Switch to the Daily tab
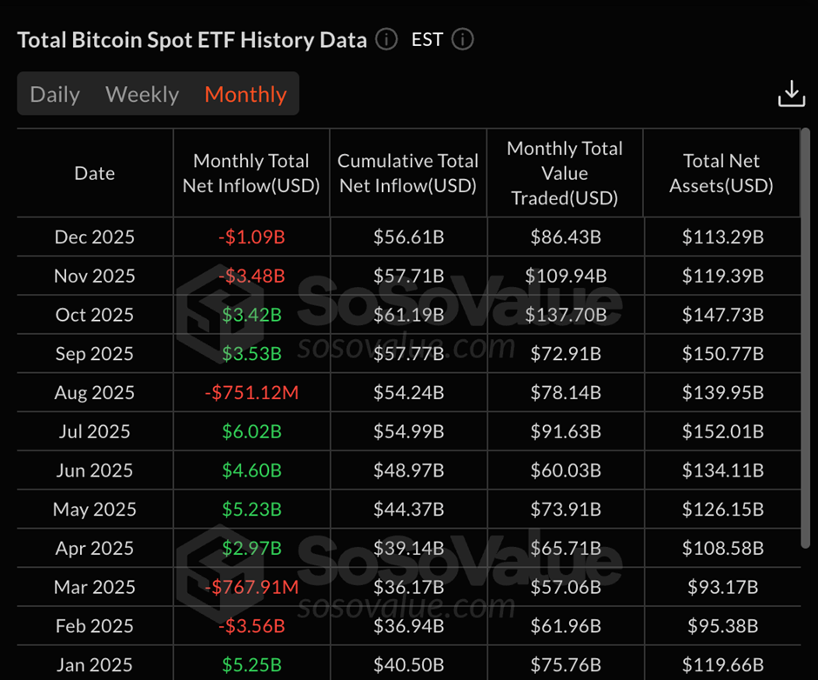The height and width of the screenshot is (680, 818). [55, 94]
